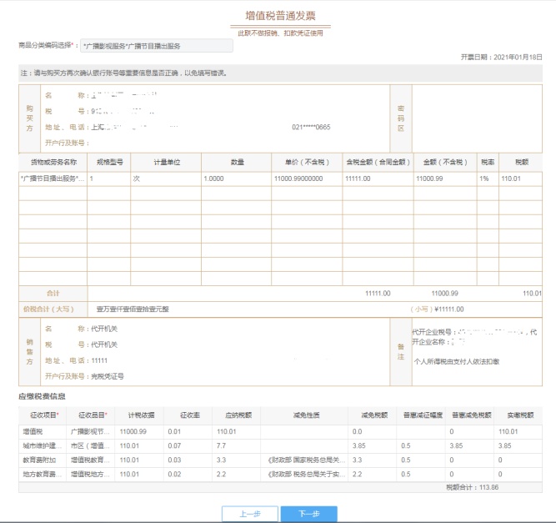Click the 减免性质 cell in 教育费附加 row
The width and height of the screenshot is (556, 523).
306,460
